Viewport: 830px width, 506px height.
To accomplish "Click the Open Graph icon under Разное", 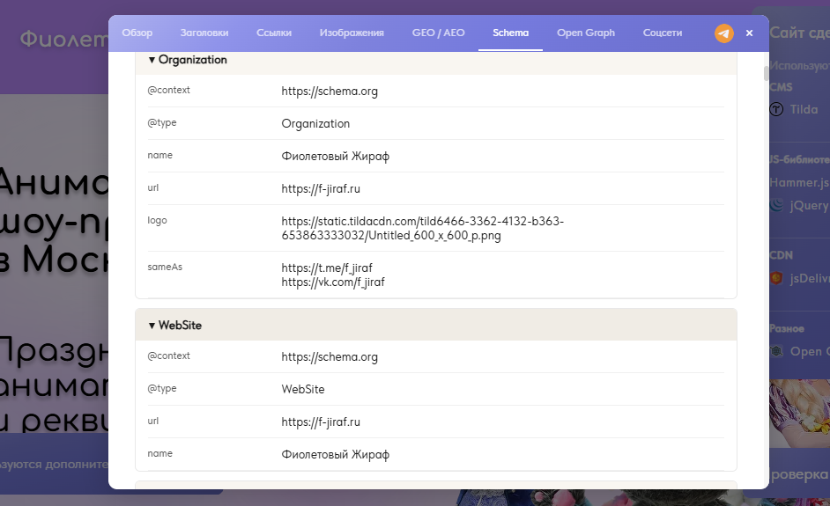I will (x=776, y=351).
